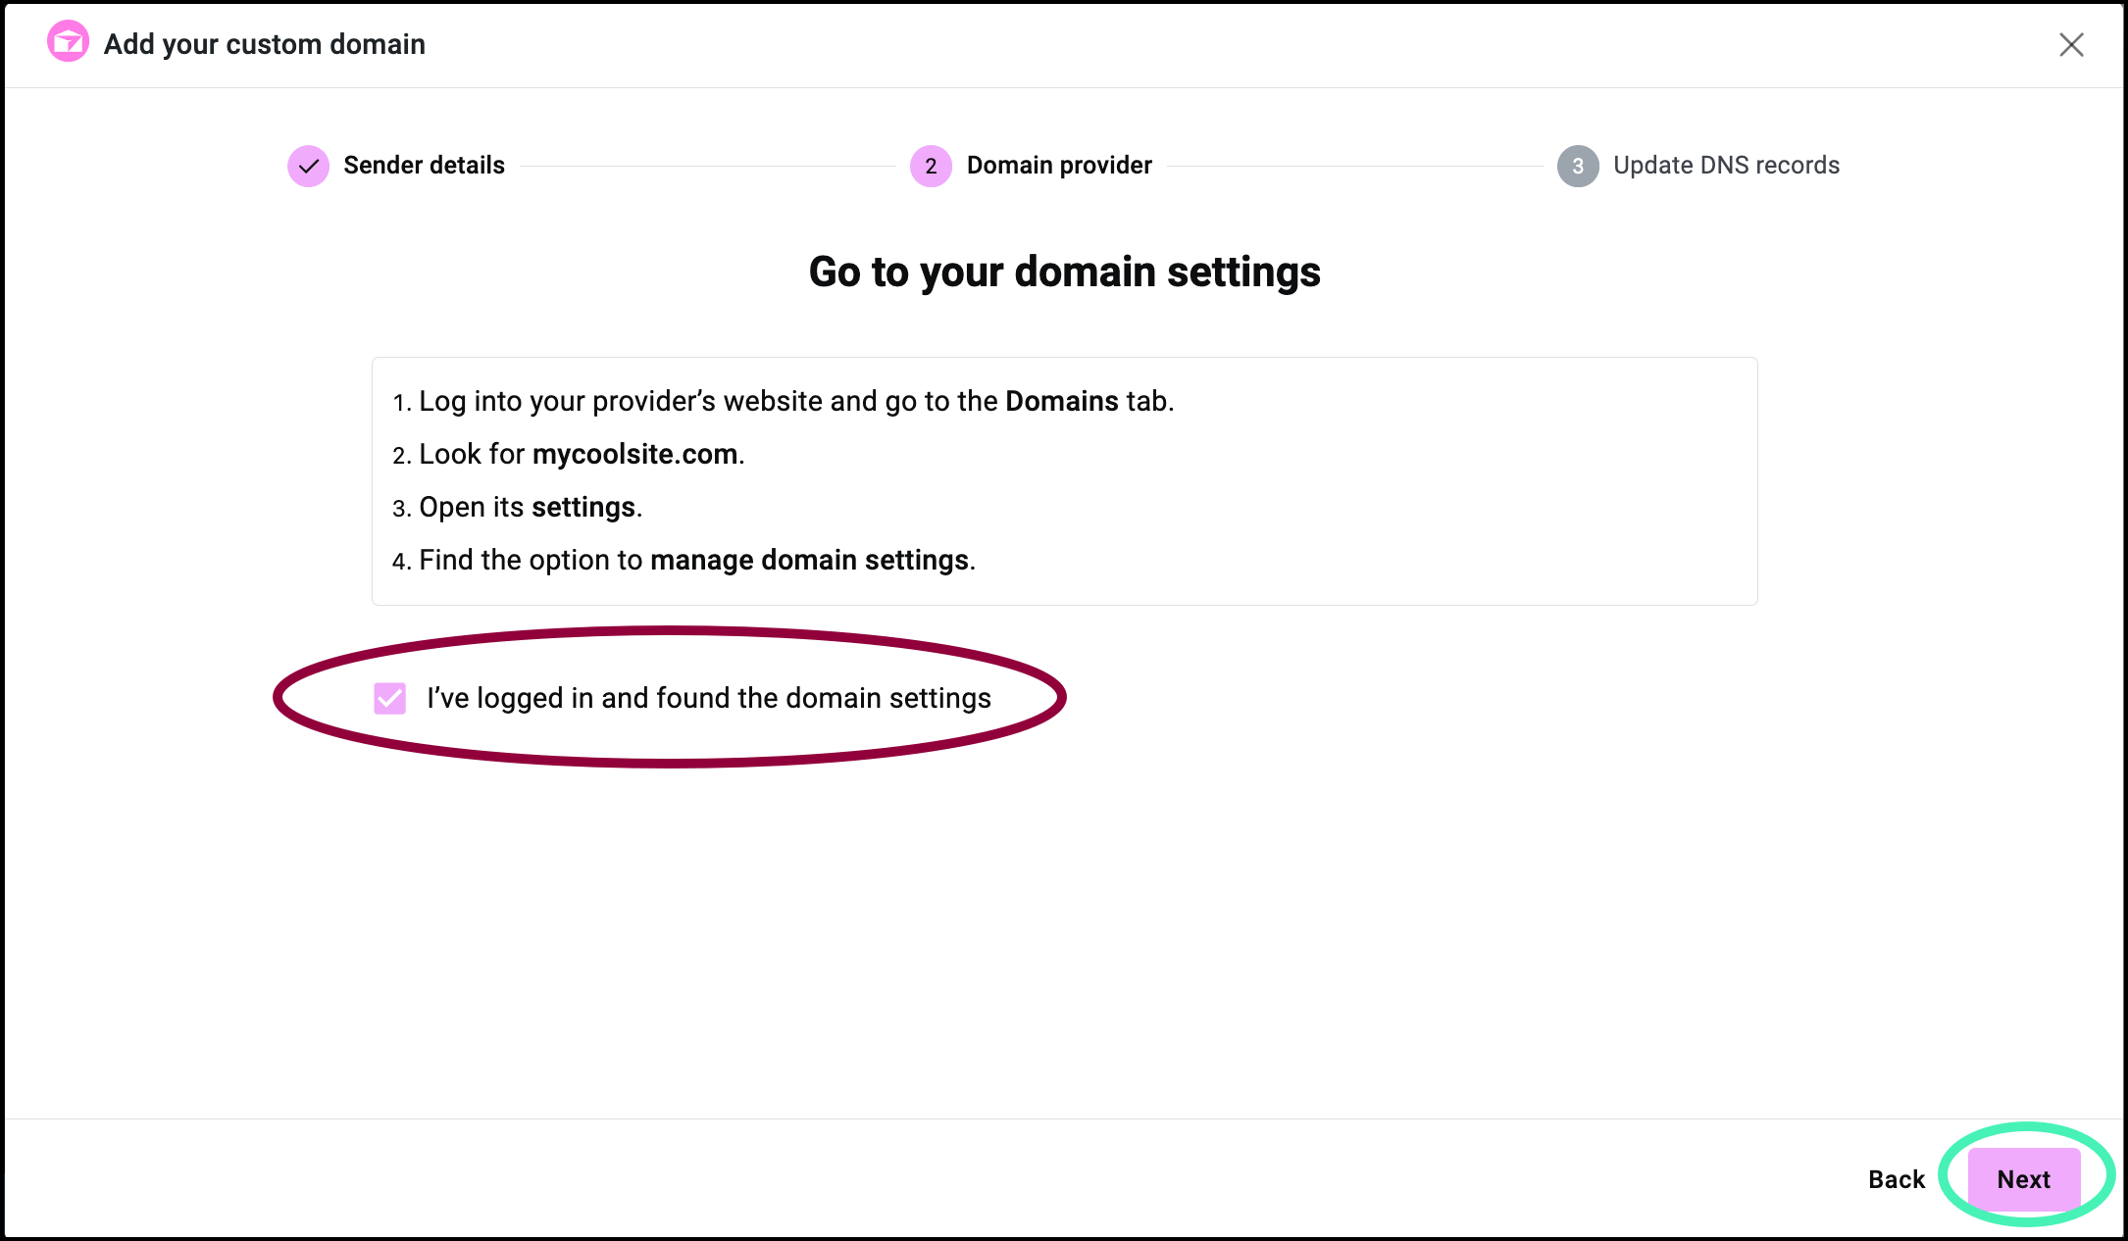The height and width of the screenshot is (1241, 2128).
Task: Click the numbered instructions box area
Action: [1064, 480]
